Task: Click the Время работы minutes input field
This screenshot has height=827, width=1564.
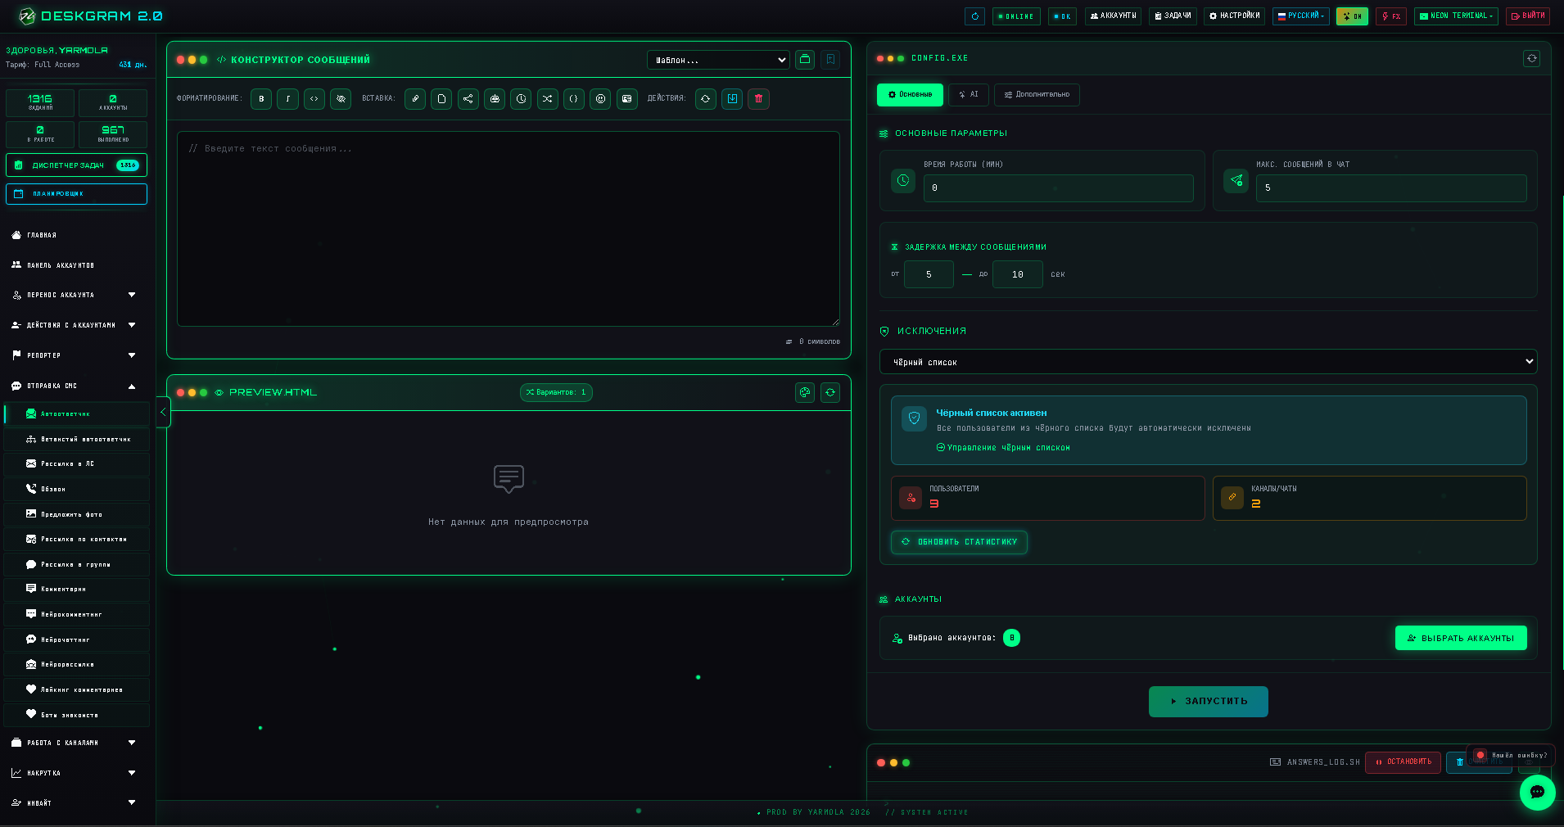Action: coord(1058,188)
